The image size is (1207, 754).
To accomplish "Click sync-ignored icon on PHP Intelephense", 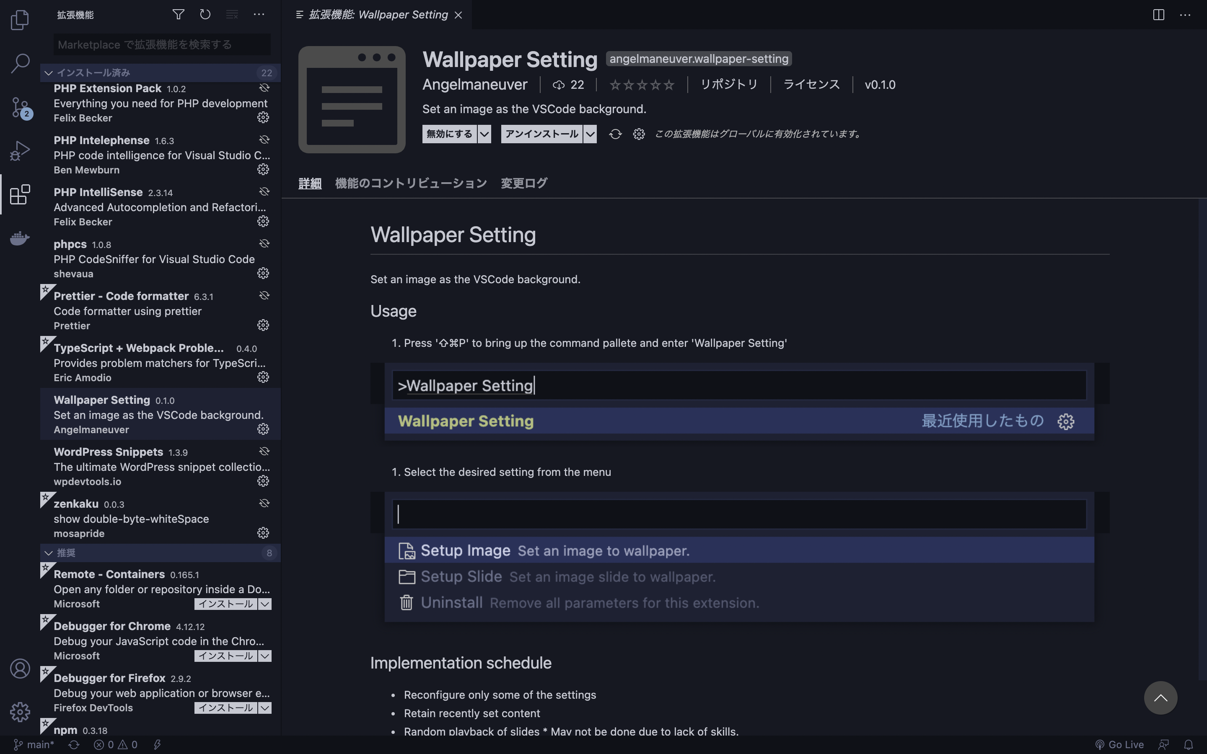I will point(264,139).
